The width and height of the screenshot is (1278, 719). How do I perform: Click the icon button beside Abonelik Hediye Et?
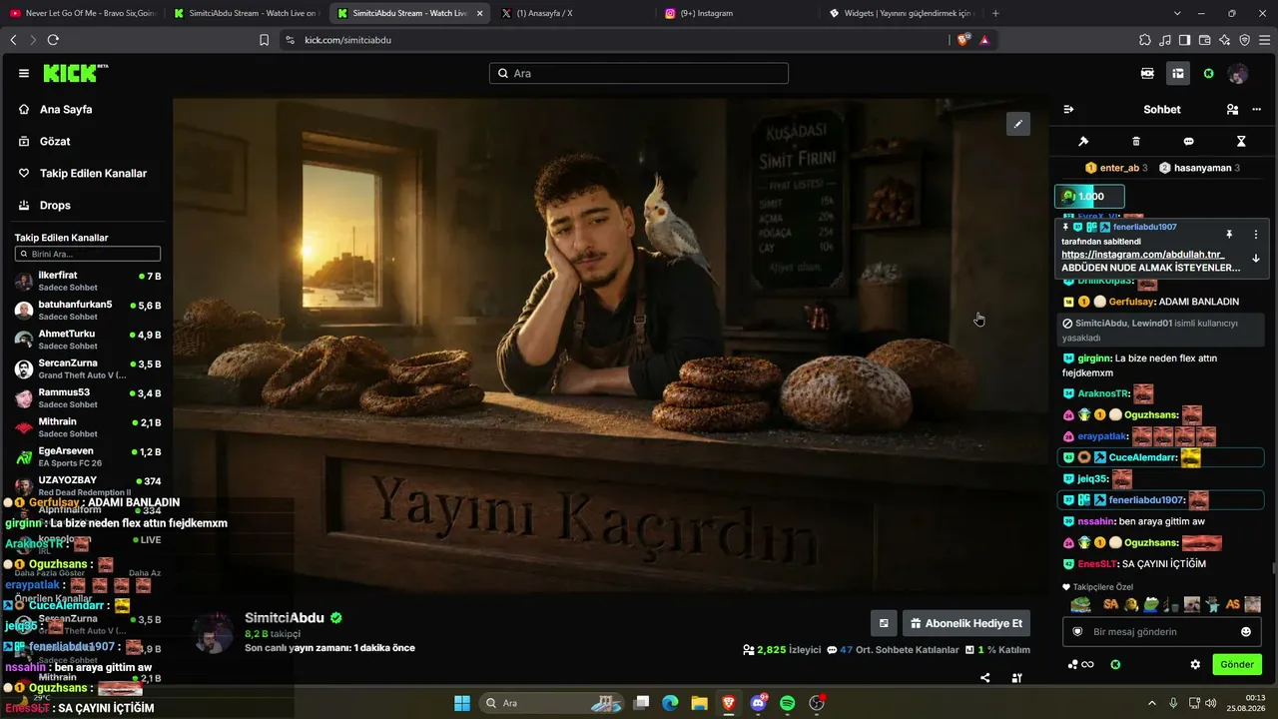coord(884,624)
